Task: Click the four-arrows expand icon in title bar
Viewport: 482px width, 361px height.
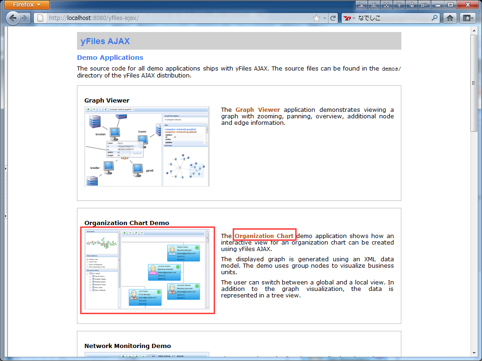Action: click(387, 5)
